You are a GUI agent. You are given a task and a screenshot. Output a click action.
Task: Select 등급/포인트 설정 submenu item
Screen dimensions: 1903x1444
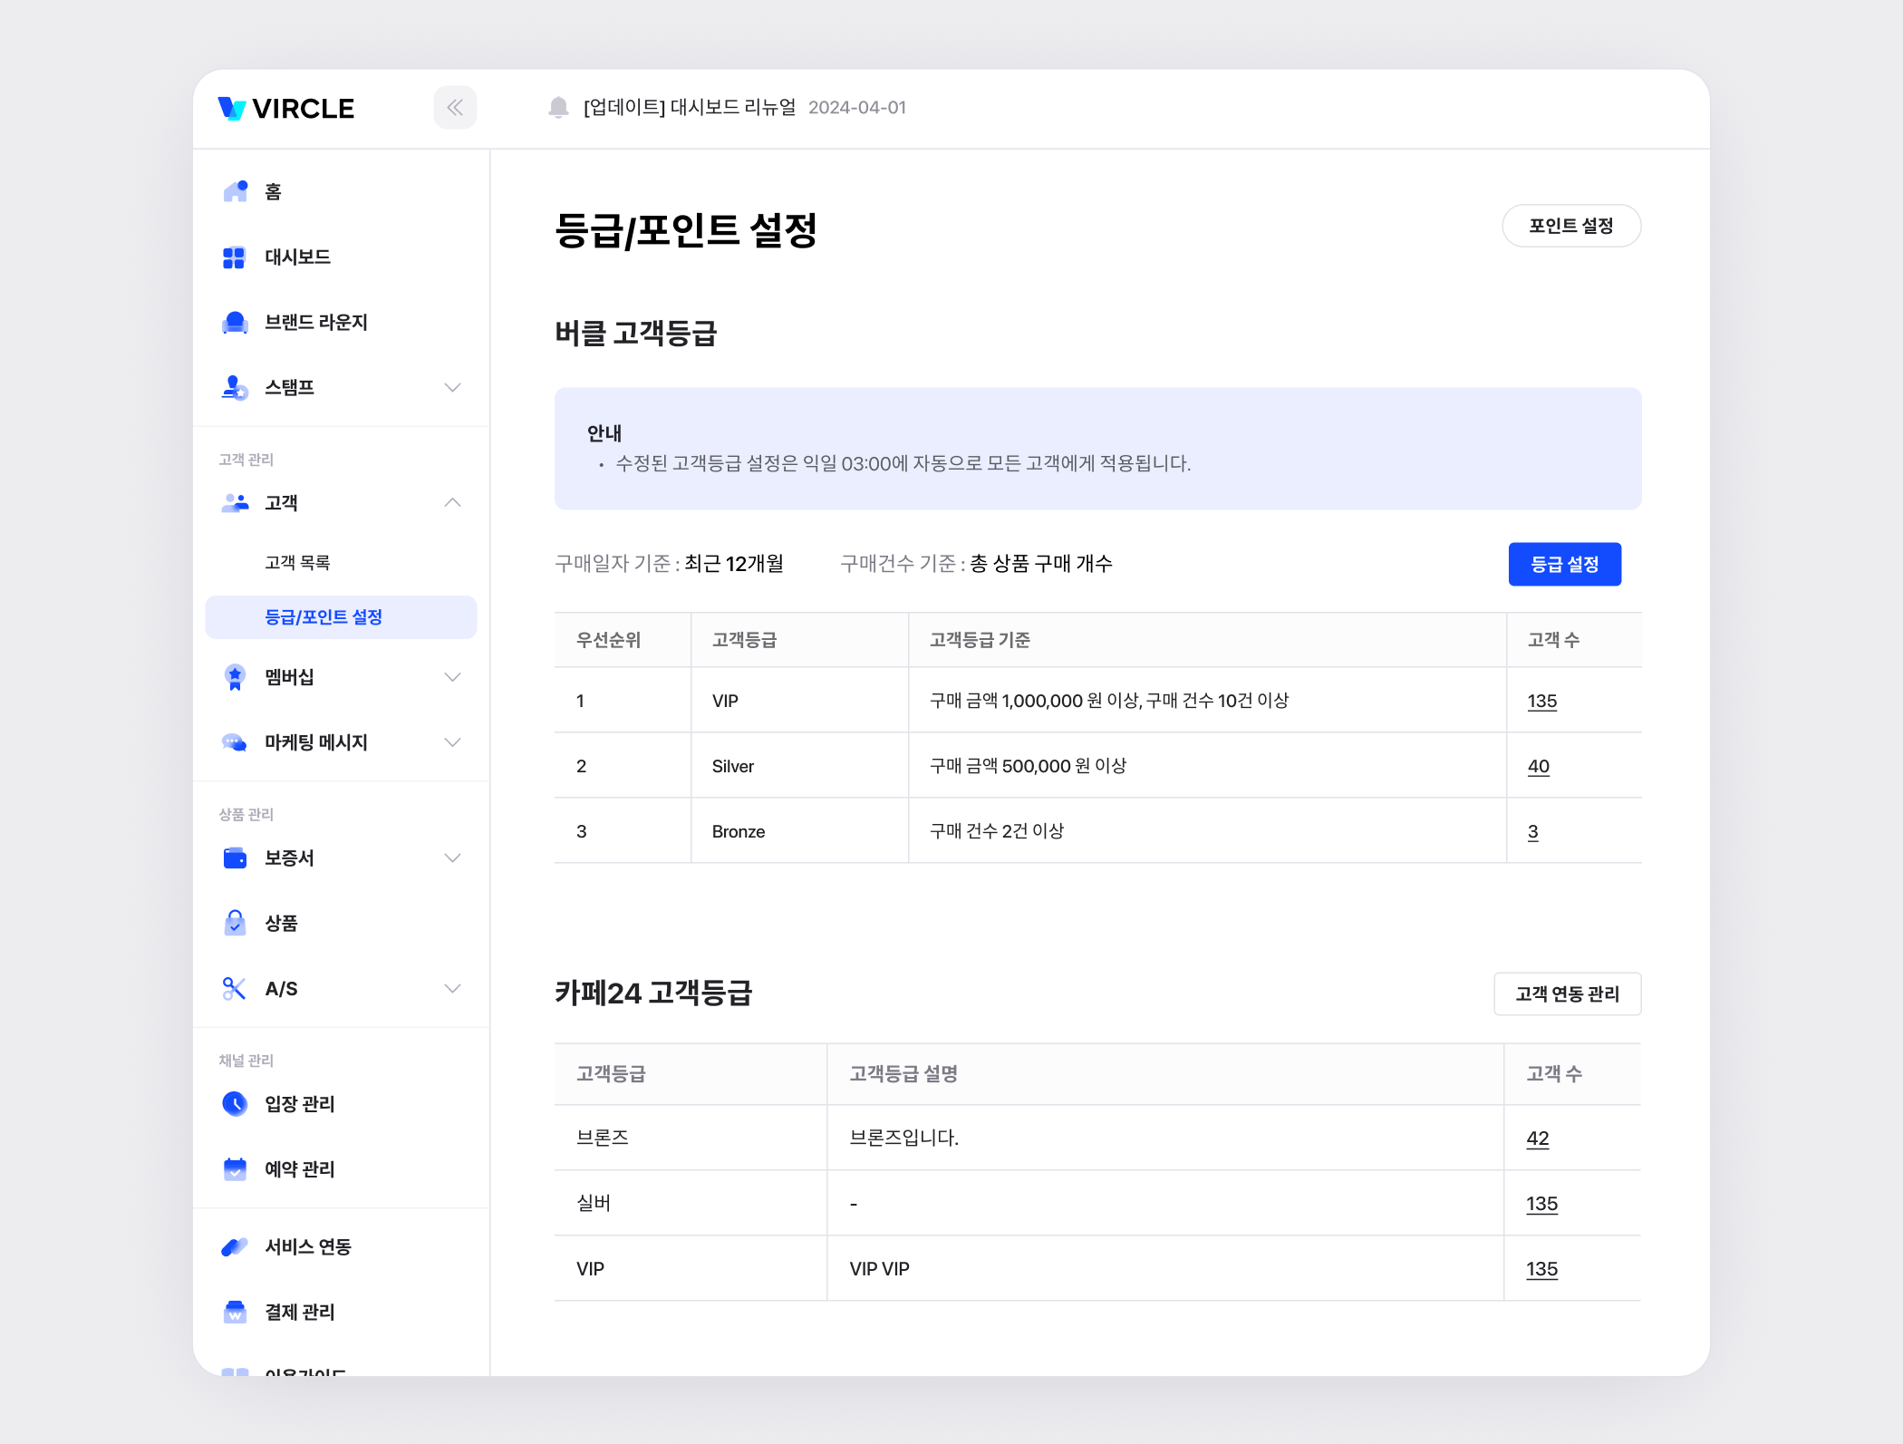[324, 617]
